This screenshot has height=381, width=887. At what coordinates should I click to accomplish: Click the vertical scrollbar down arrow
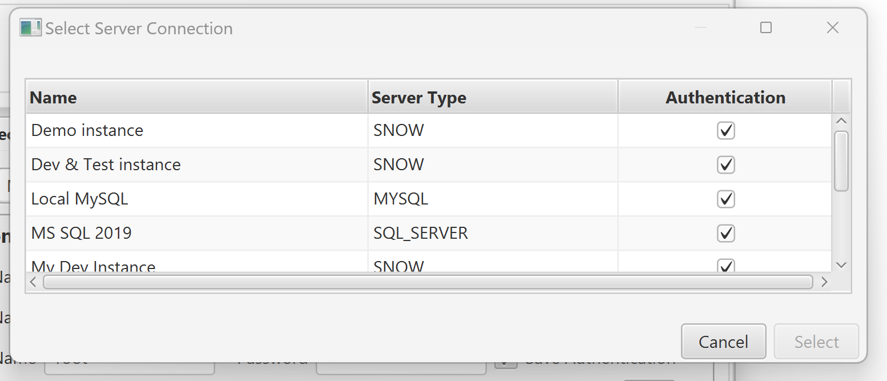(x=841, y=264)
